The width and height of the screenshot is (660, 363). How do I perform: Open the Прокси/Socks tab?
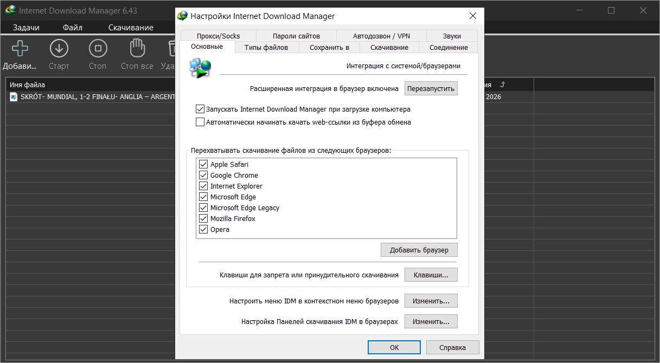click(219, 36)
